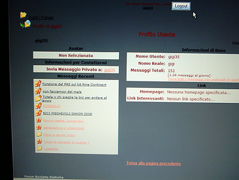239x180 pixels.
Task: Open the Cosa ne pensate di questa topic
Action: point(66,142)
